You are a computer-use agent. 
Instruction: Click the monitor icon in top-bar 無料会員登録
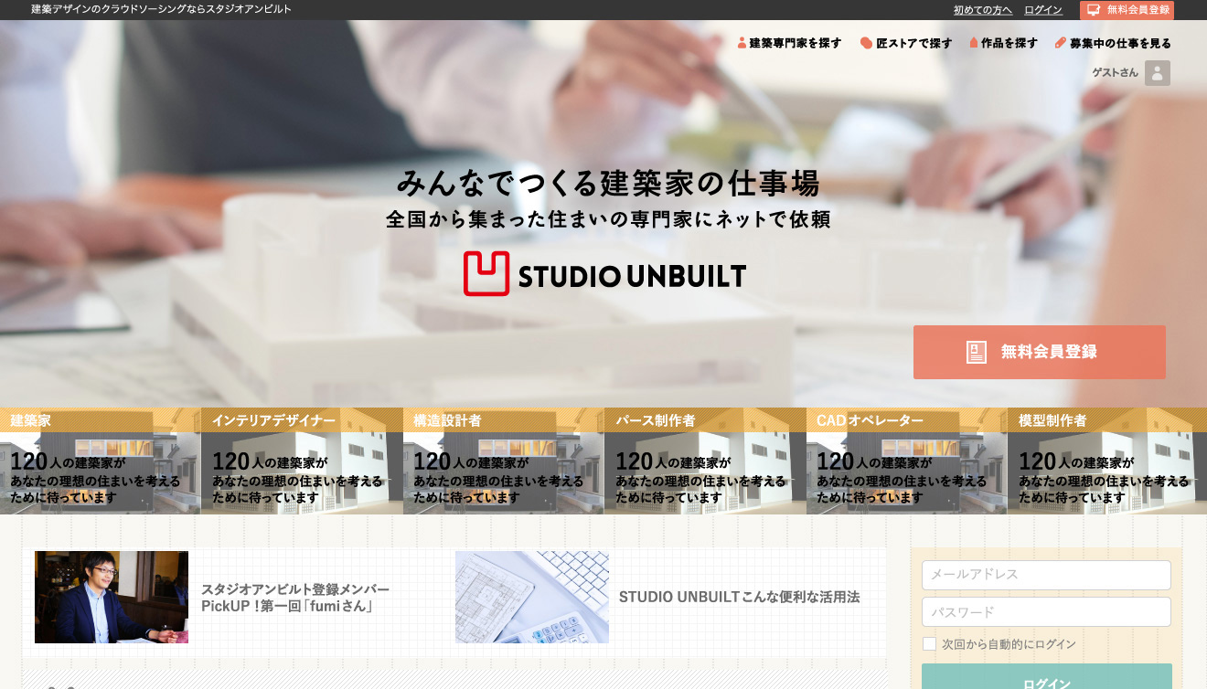click(1093, 10)
